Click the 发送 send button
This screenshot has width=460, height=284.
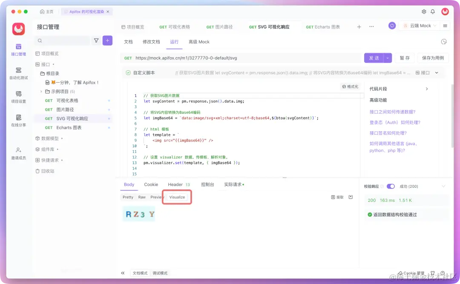tap(374, 58)
